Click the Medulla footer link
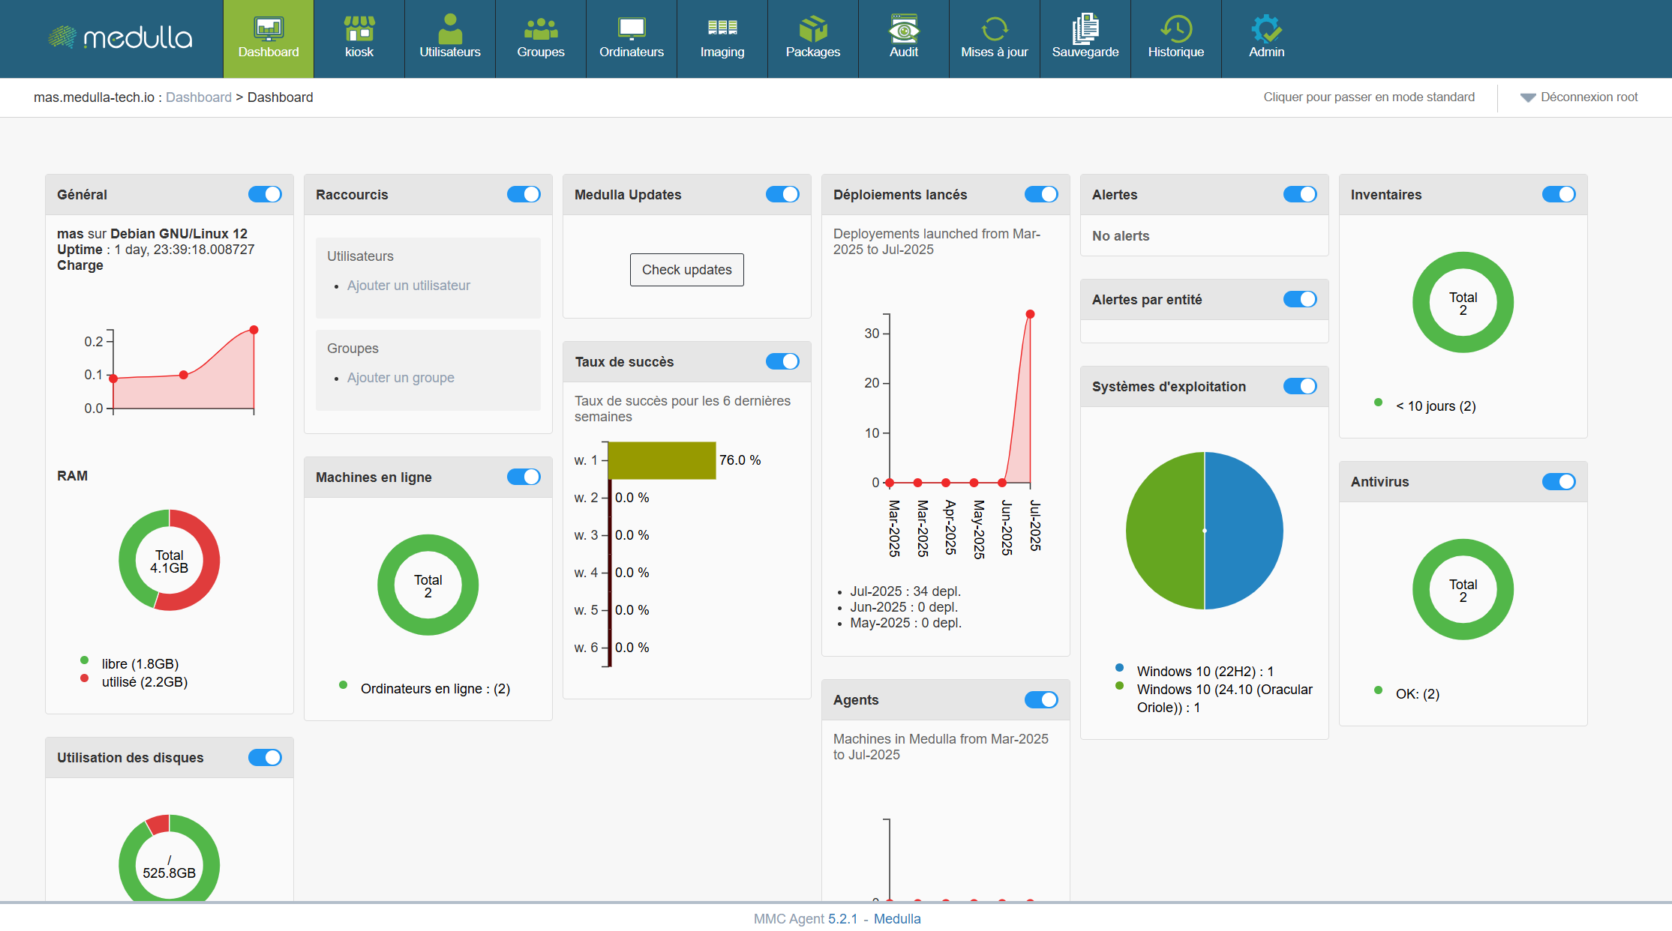The image size is (1672, 931). [x=897, y=919]
